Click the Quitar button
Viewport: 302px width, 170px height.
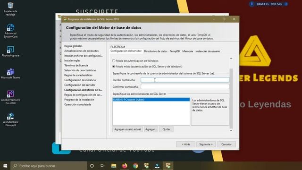coord(166,129)
